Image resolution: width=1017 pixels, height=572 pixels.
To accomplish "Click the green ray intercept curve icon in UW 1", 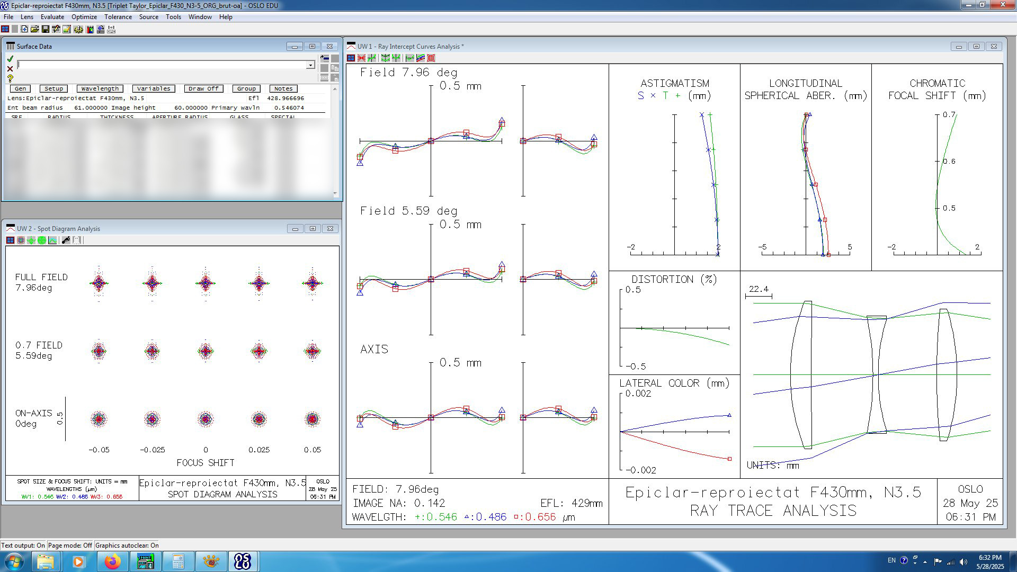I will [372, 58].
